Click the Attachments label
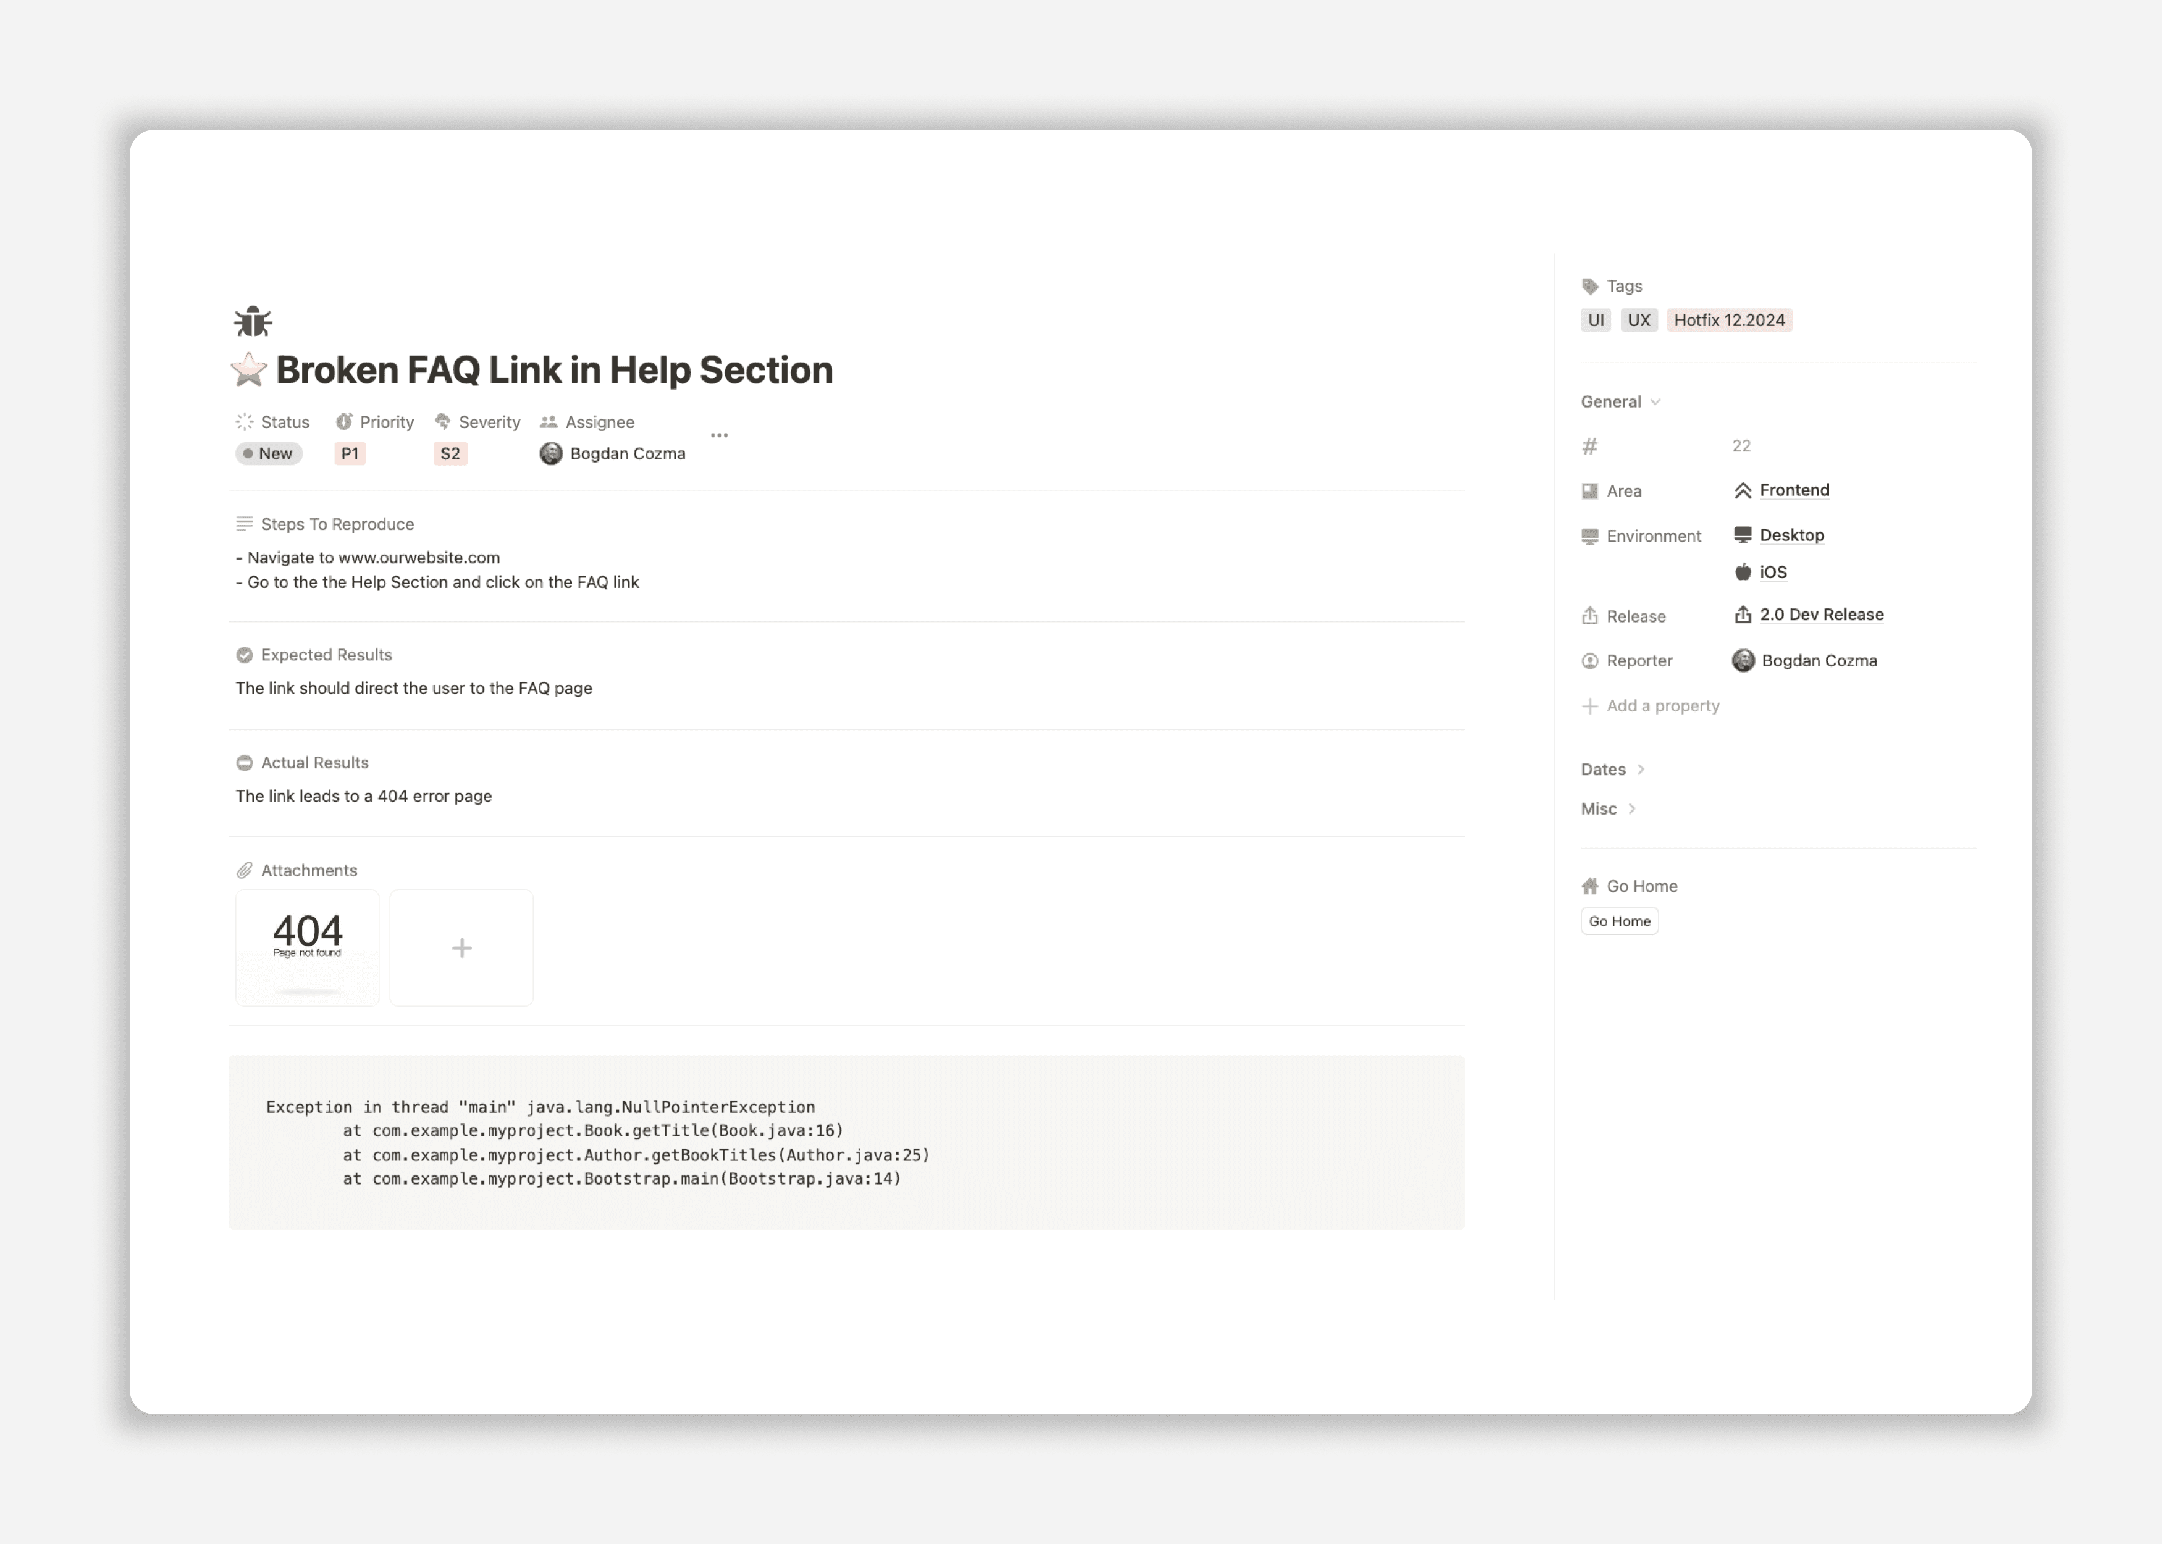 [309, 870]
